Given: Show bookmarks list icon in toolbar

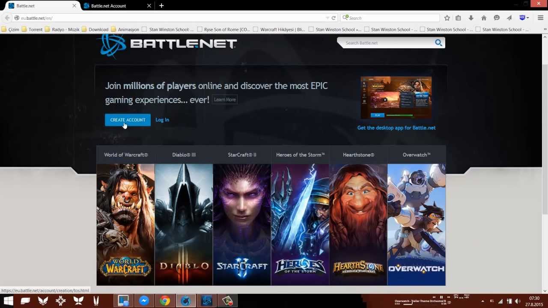Looking at the screenshot, I should point(459,18).
